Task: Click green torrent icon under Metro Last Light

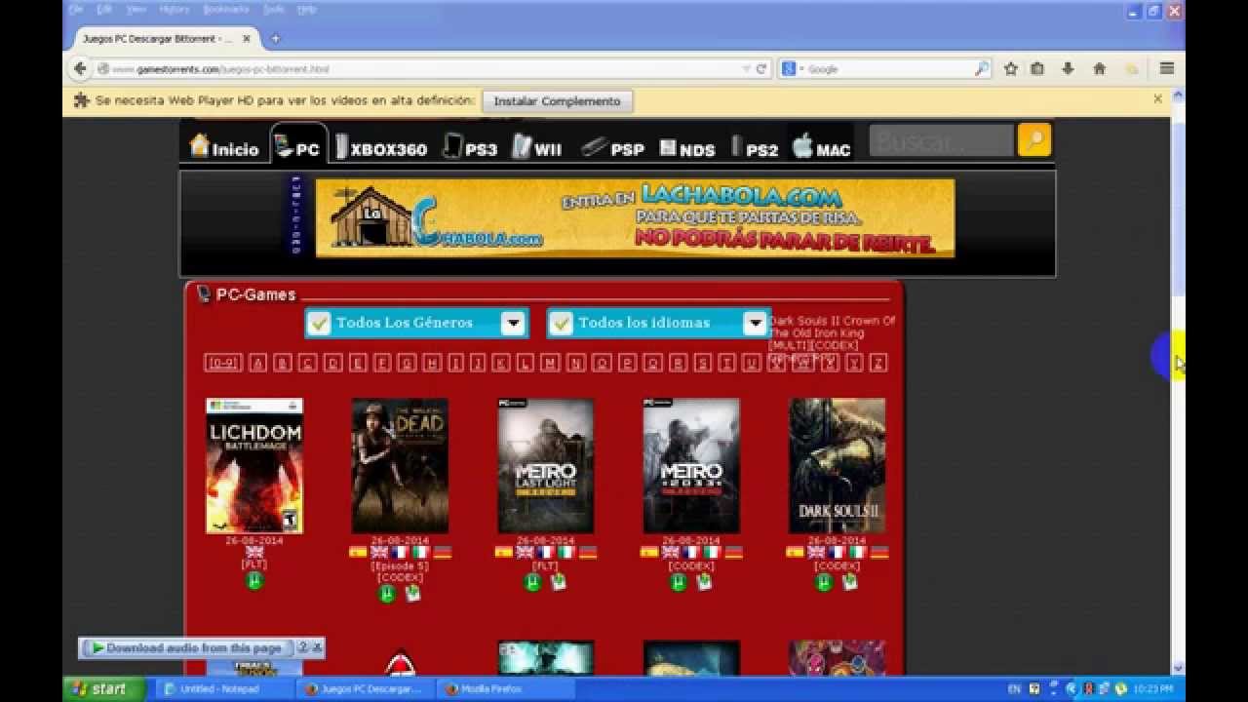Action: click(532, 582)
